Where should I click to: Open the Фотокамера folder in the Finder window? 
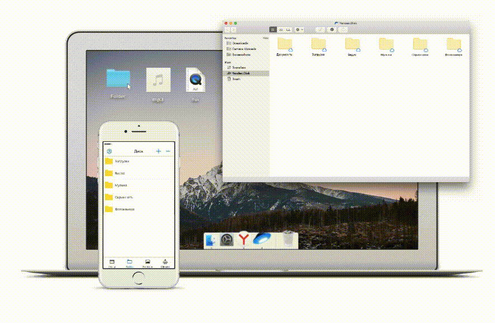coord(454,47)
